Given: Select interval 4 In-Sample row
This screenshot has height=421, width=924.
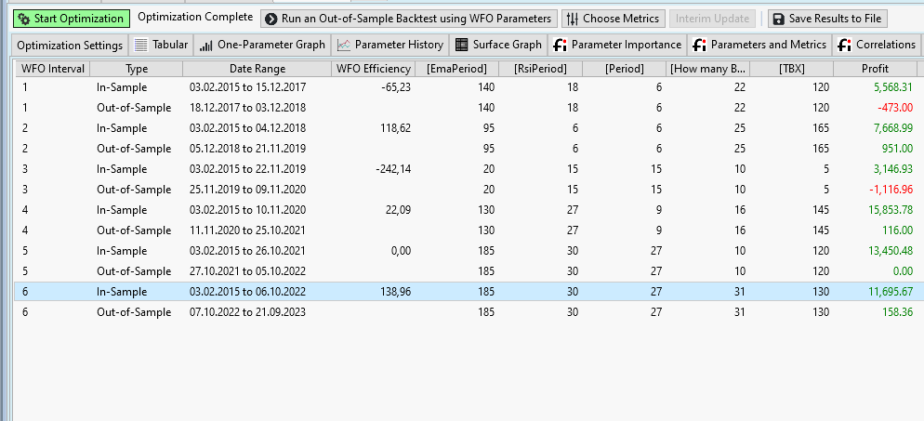Looking at the screenshot, I should [x=466, y=210].
